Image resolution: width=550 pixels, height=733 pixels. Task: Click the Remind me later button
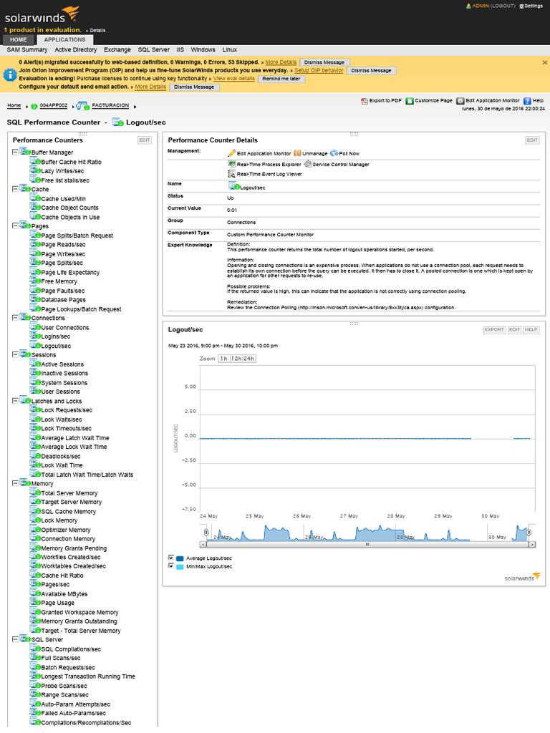[x=281, y=79]
